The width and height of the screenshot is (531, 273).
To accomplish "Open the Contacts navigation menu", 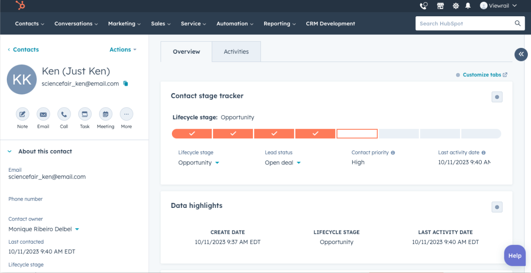I will tap(29, 24).
